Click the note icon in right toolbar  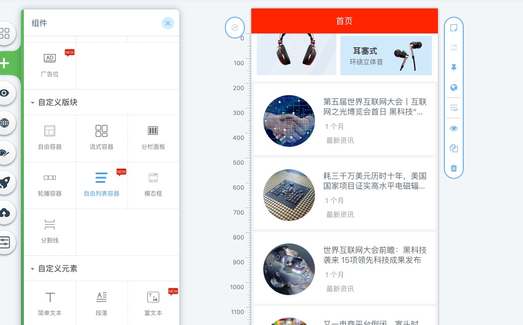click(454, 28)
